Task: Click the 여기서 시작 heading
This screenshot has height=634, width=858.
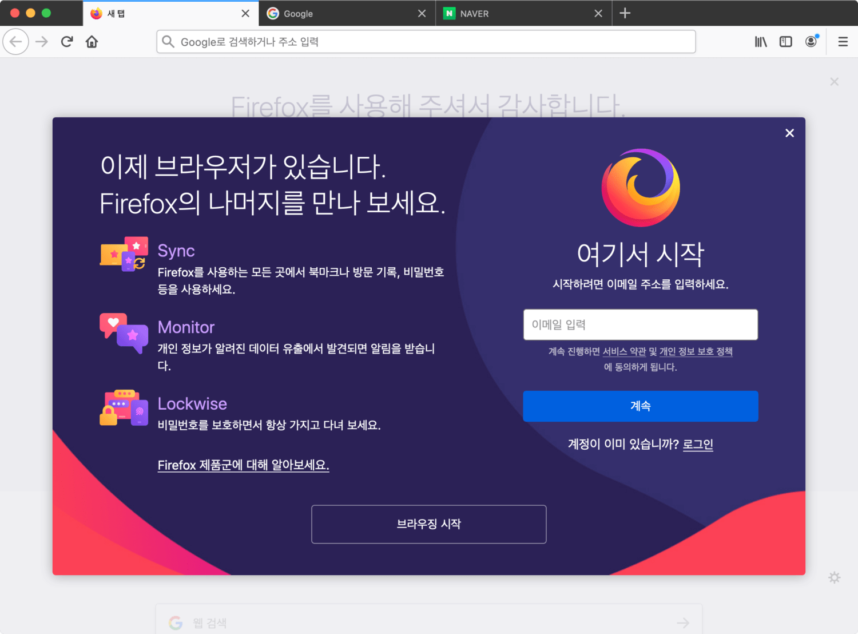Action: (641, 254)
